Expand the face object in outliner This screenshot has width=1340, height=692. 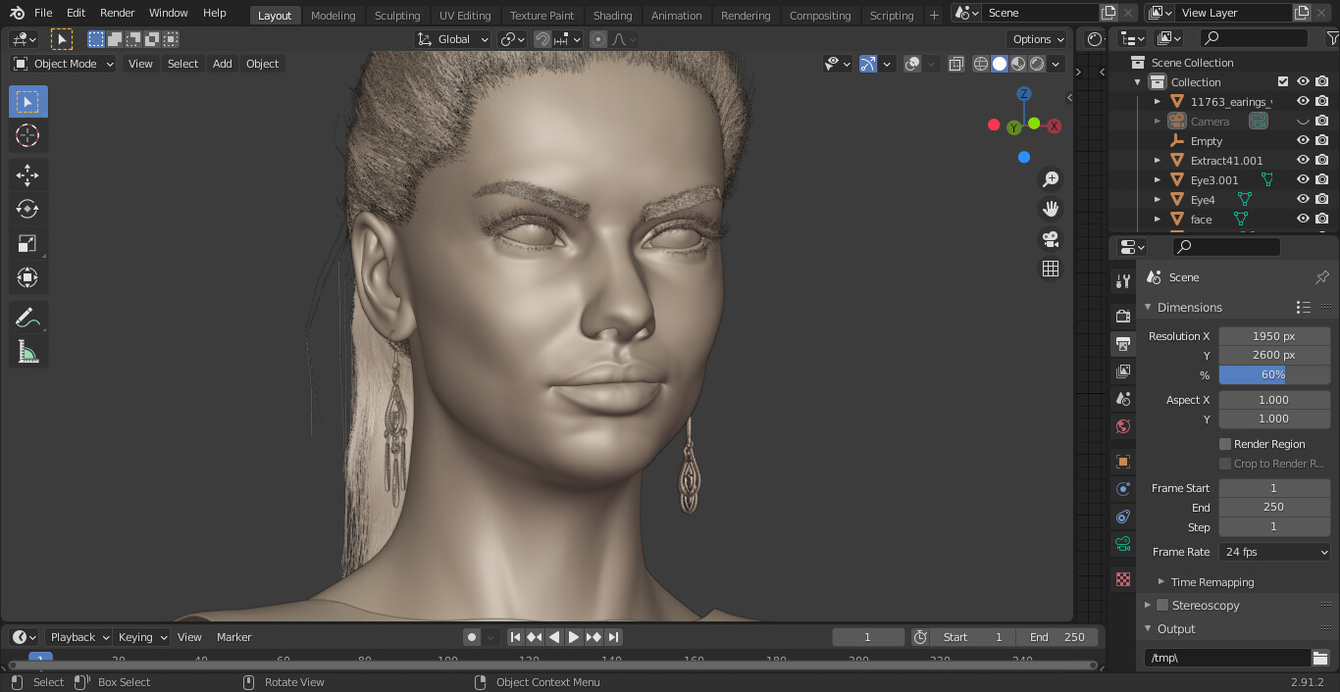1158,219
